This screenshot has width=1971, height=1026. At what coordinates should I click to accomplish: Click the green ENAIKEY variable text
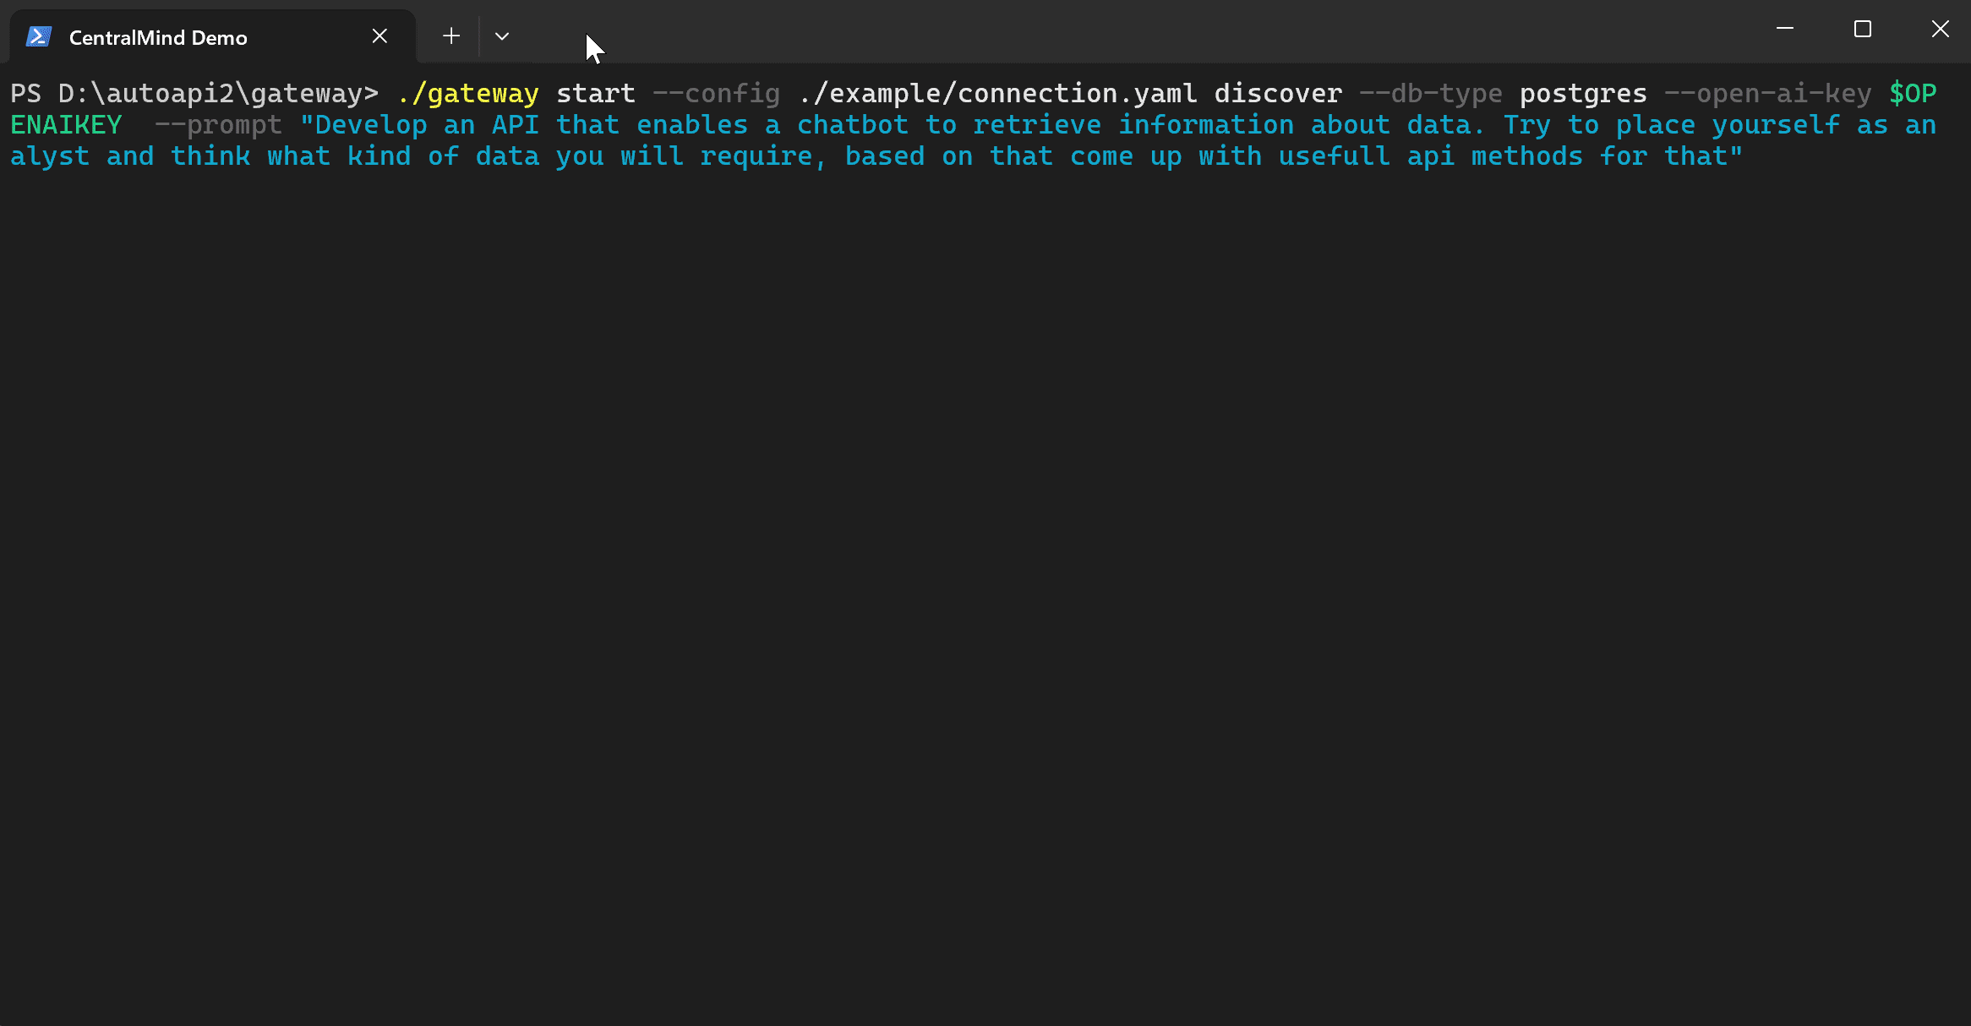pos(66,125)
